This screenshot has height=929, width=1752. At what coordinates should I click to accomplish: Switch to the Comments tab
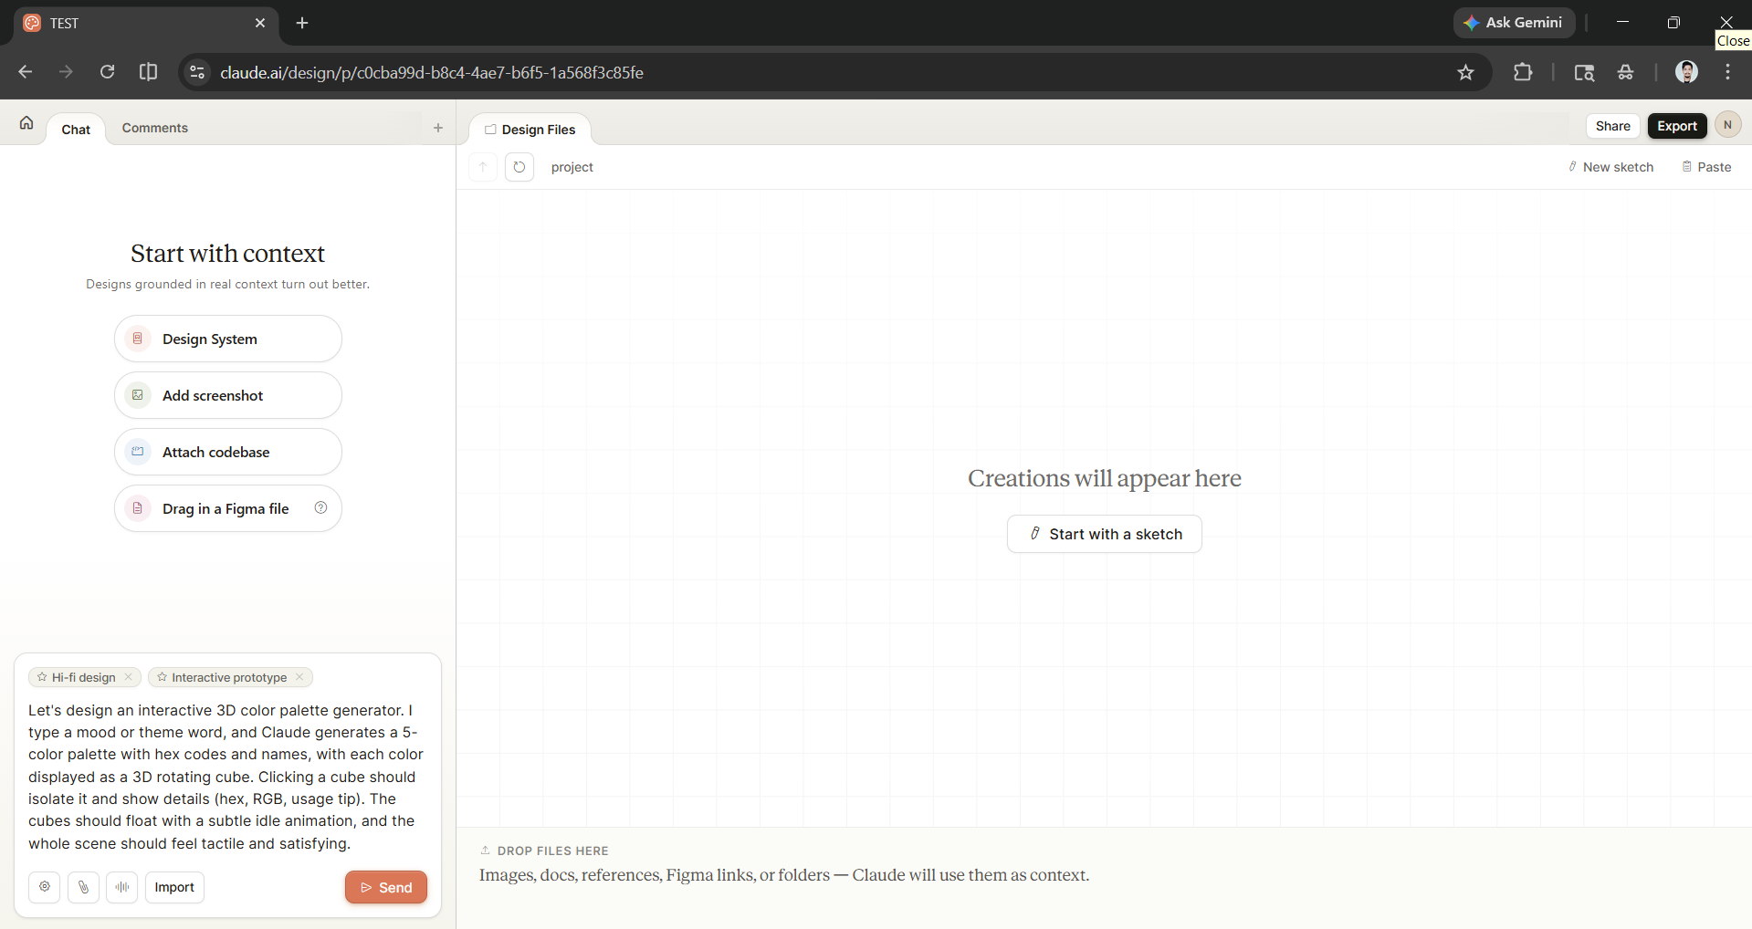pyautogui.click(x=153, y=128)
